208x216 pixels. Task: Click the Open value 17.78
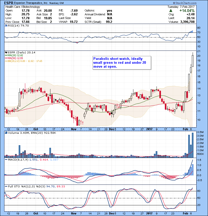click(x=25, y=11)
